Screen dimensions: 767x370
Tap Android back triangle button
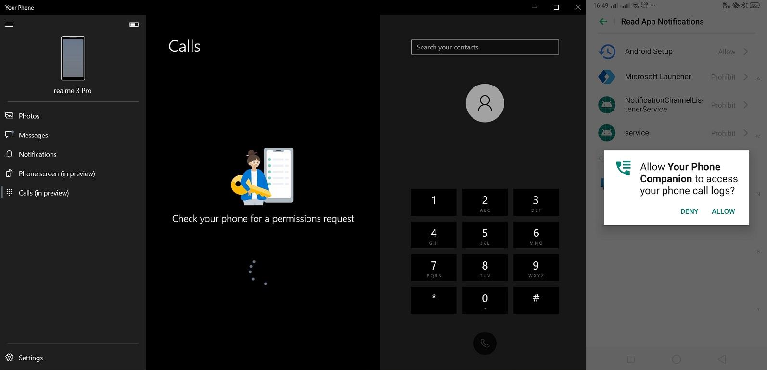(x=721, y=359)
